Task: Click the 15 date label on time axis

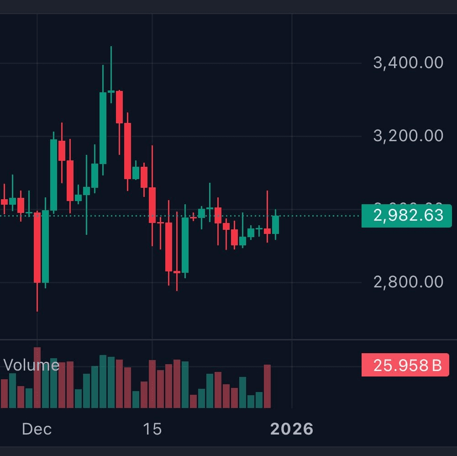Action: coord(152,429)
